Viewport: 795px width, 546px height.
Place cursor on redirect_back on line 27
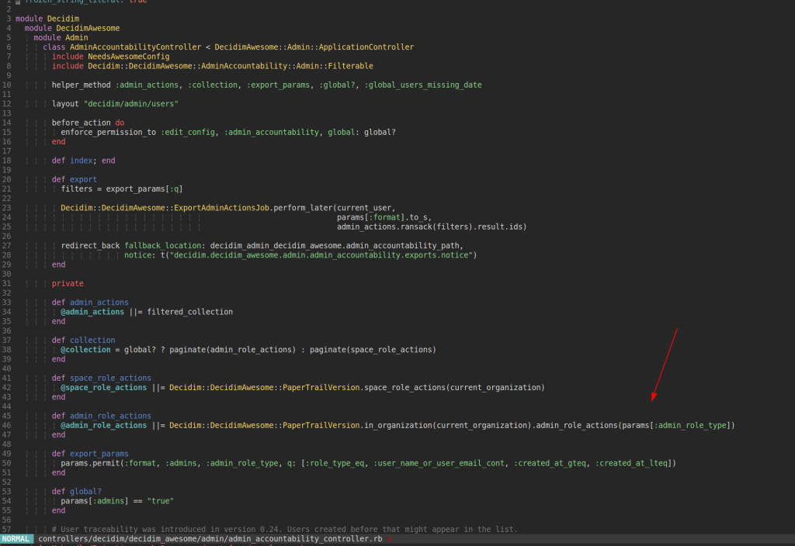pyautogui.click(x=90, y=246)
